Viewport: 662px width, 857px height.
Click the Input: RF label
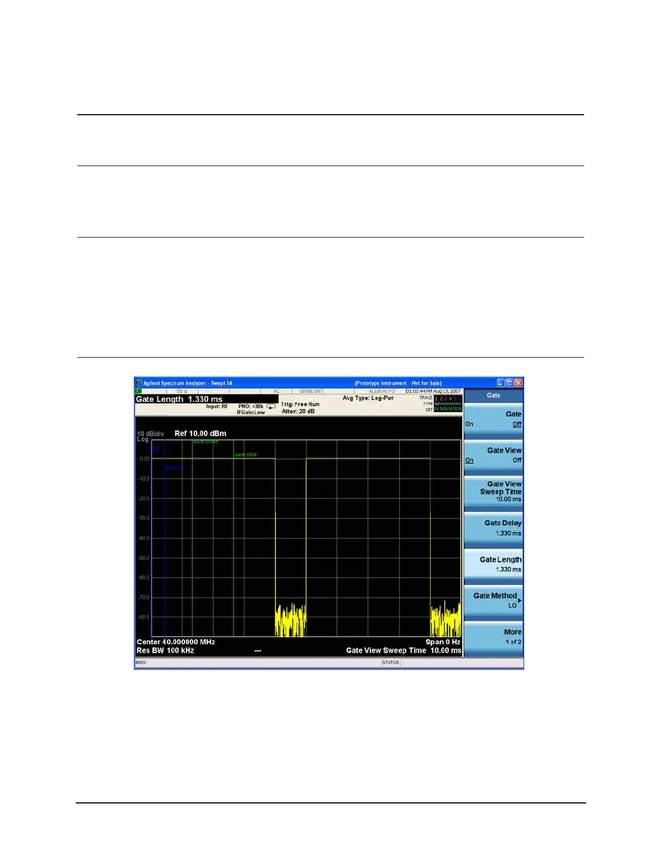click(x=217, y=406)
